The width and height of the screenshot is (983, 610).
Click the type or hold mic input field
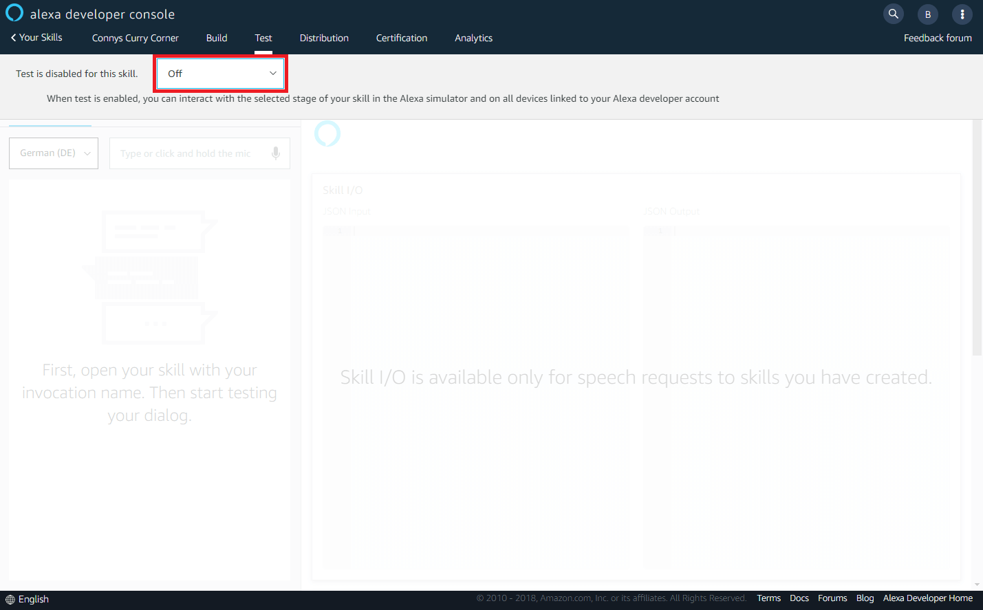199,153
